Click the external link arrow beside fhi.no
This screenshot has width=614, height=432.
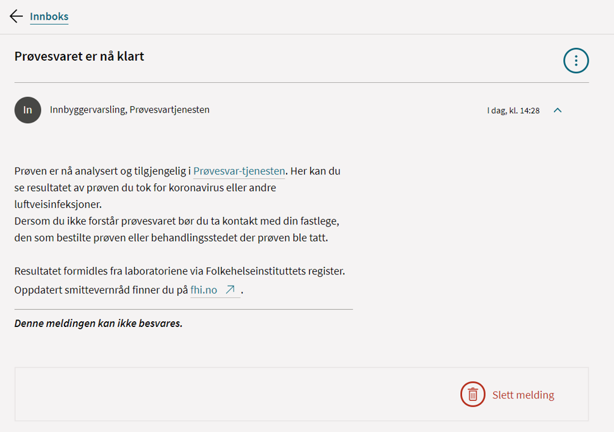click(x=230, y=290)
